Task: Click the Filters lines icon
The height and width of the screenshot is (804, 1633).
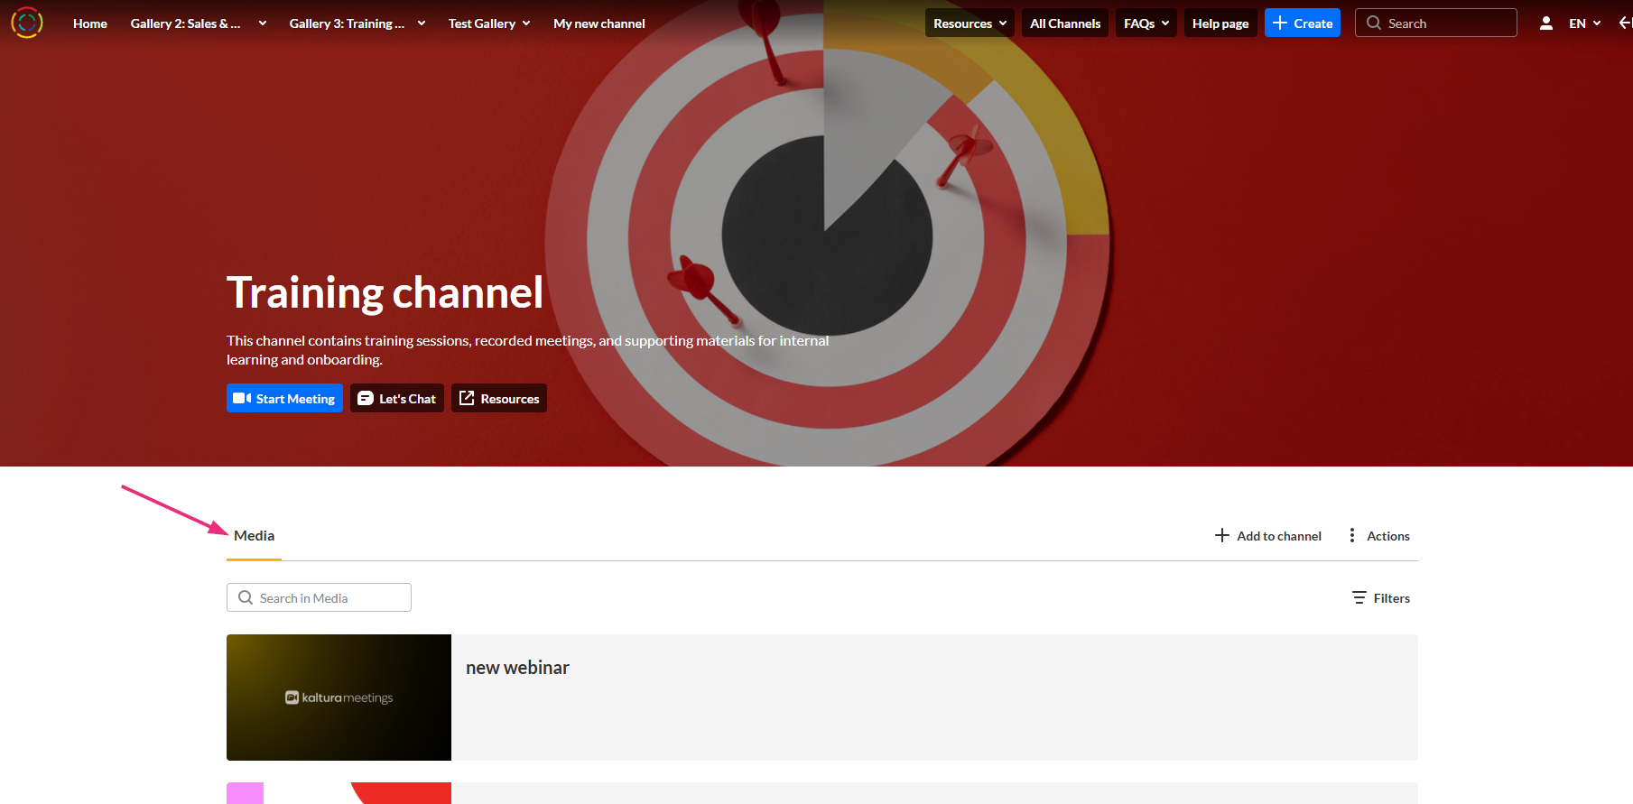Action: click(x=1359, y=598)
